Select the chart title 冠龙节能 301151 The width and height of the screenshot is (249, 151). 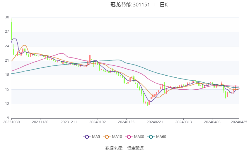coord(130,5)
